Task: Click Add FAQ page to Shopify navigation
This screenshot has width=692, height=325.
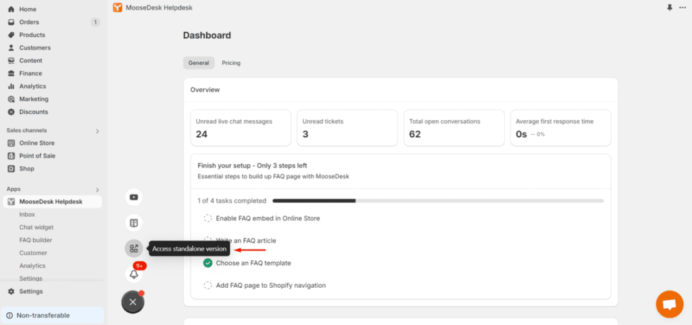Action: (271, 285)
